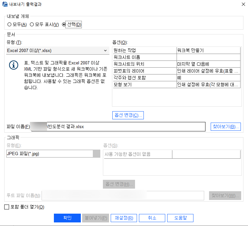Select the 각주와 캡션 포함 row
Screen dimensions: 248x226
pyautogui.click(x=177, y=78)
